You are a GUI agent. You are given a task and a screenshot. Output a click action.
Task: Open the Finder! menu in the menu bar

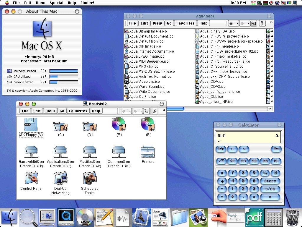click(x=87, y=3)
